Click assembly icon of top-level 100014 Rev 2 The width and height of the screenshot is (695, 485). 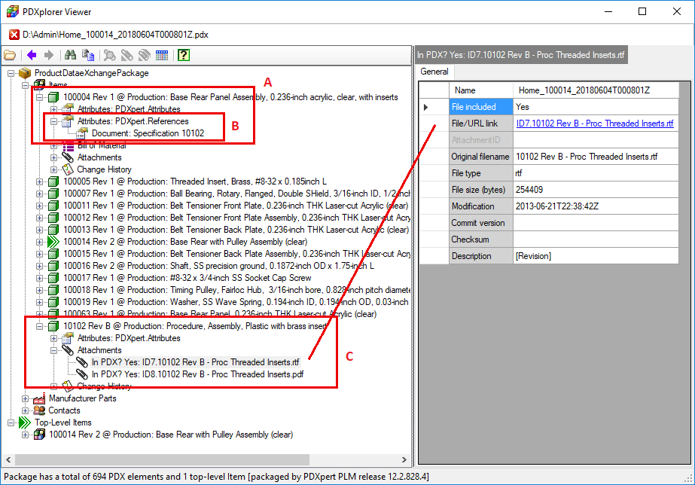tap(39, 434)
